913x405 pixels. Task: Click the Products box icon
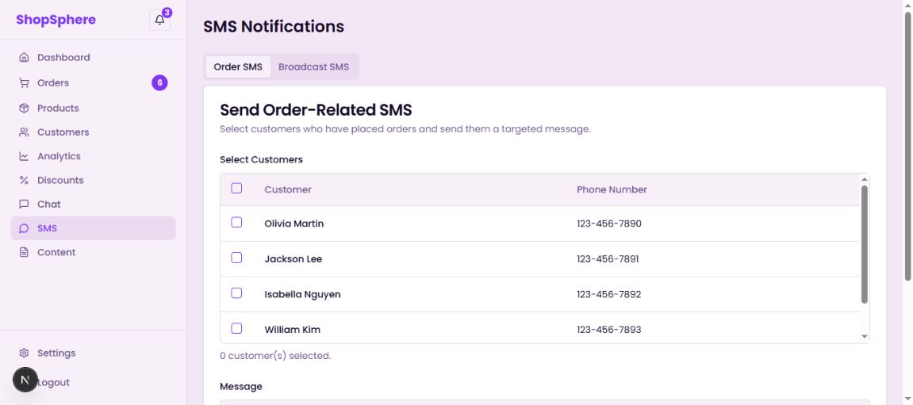(x=24, y=109)
